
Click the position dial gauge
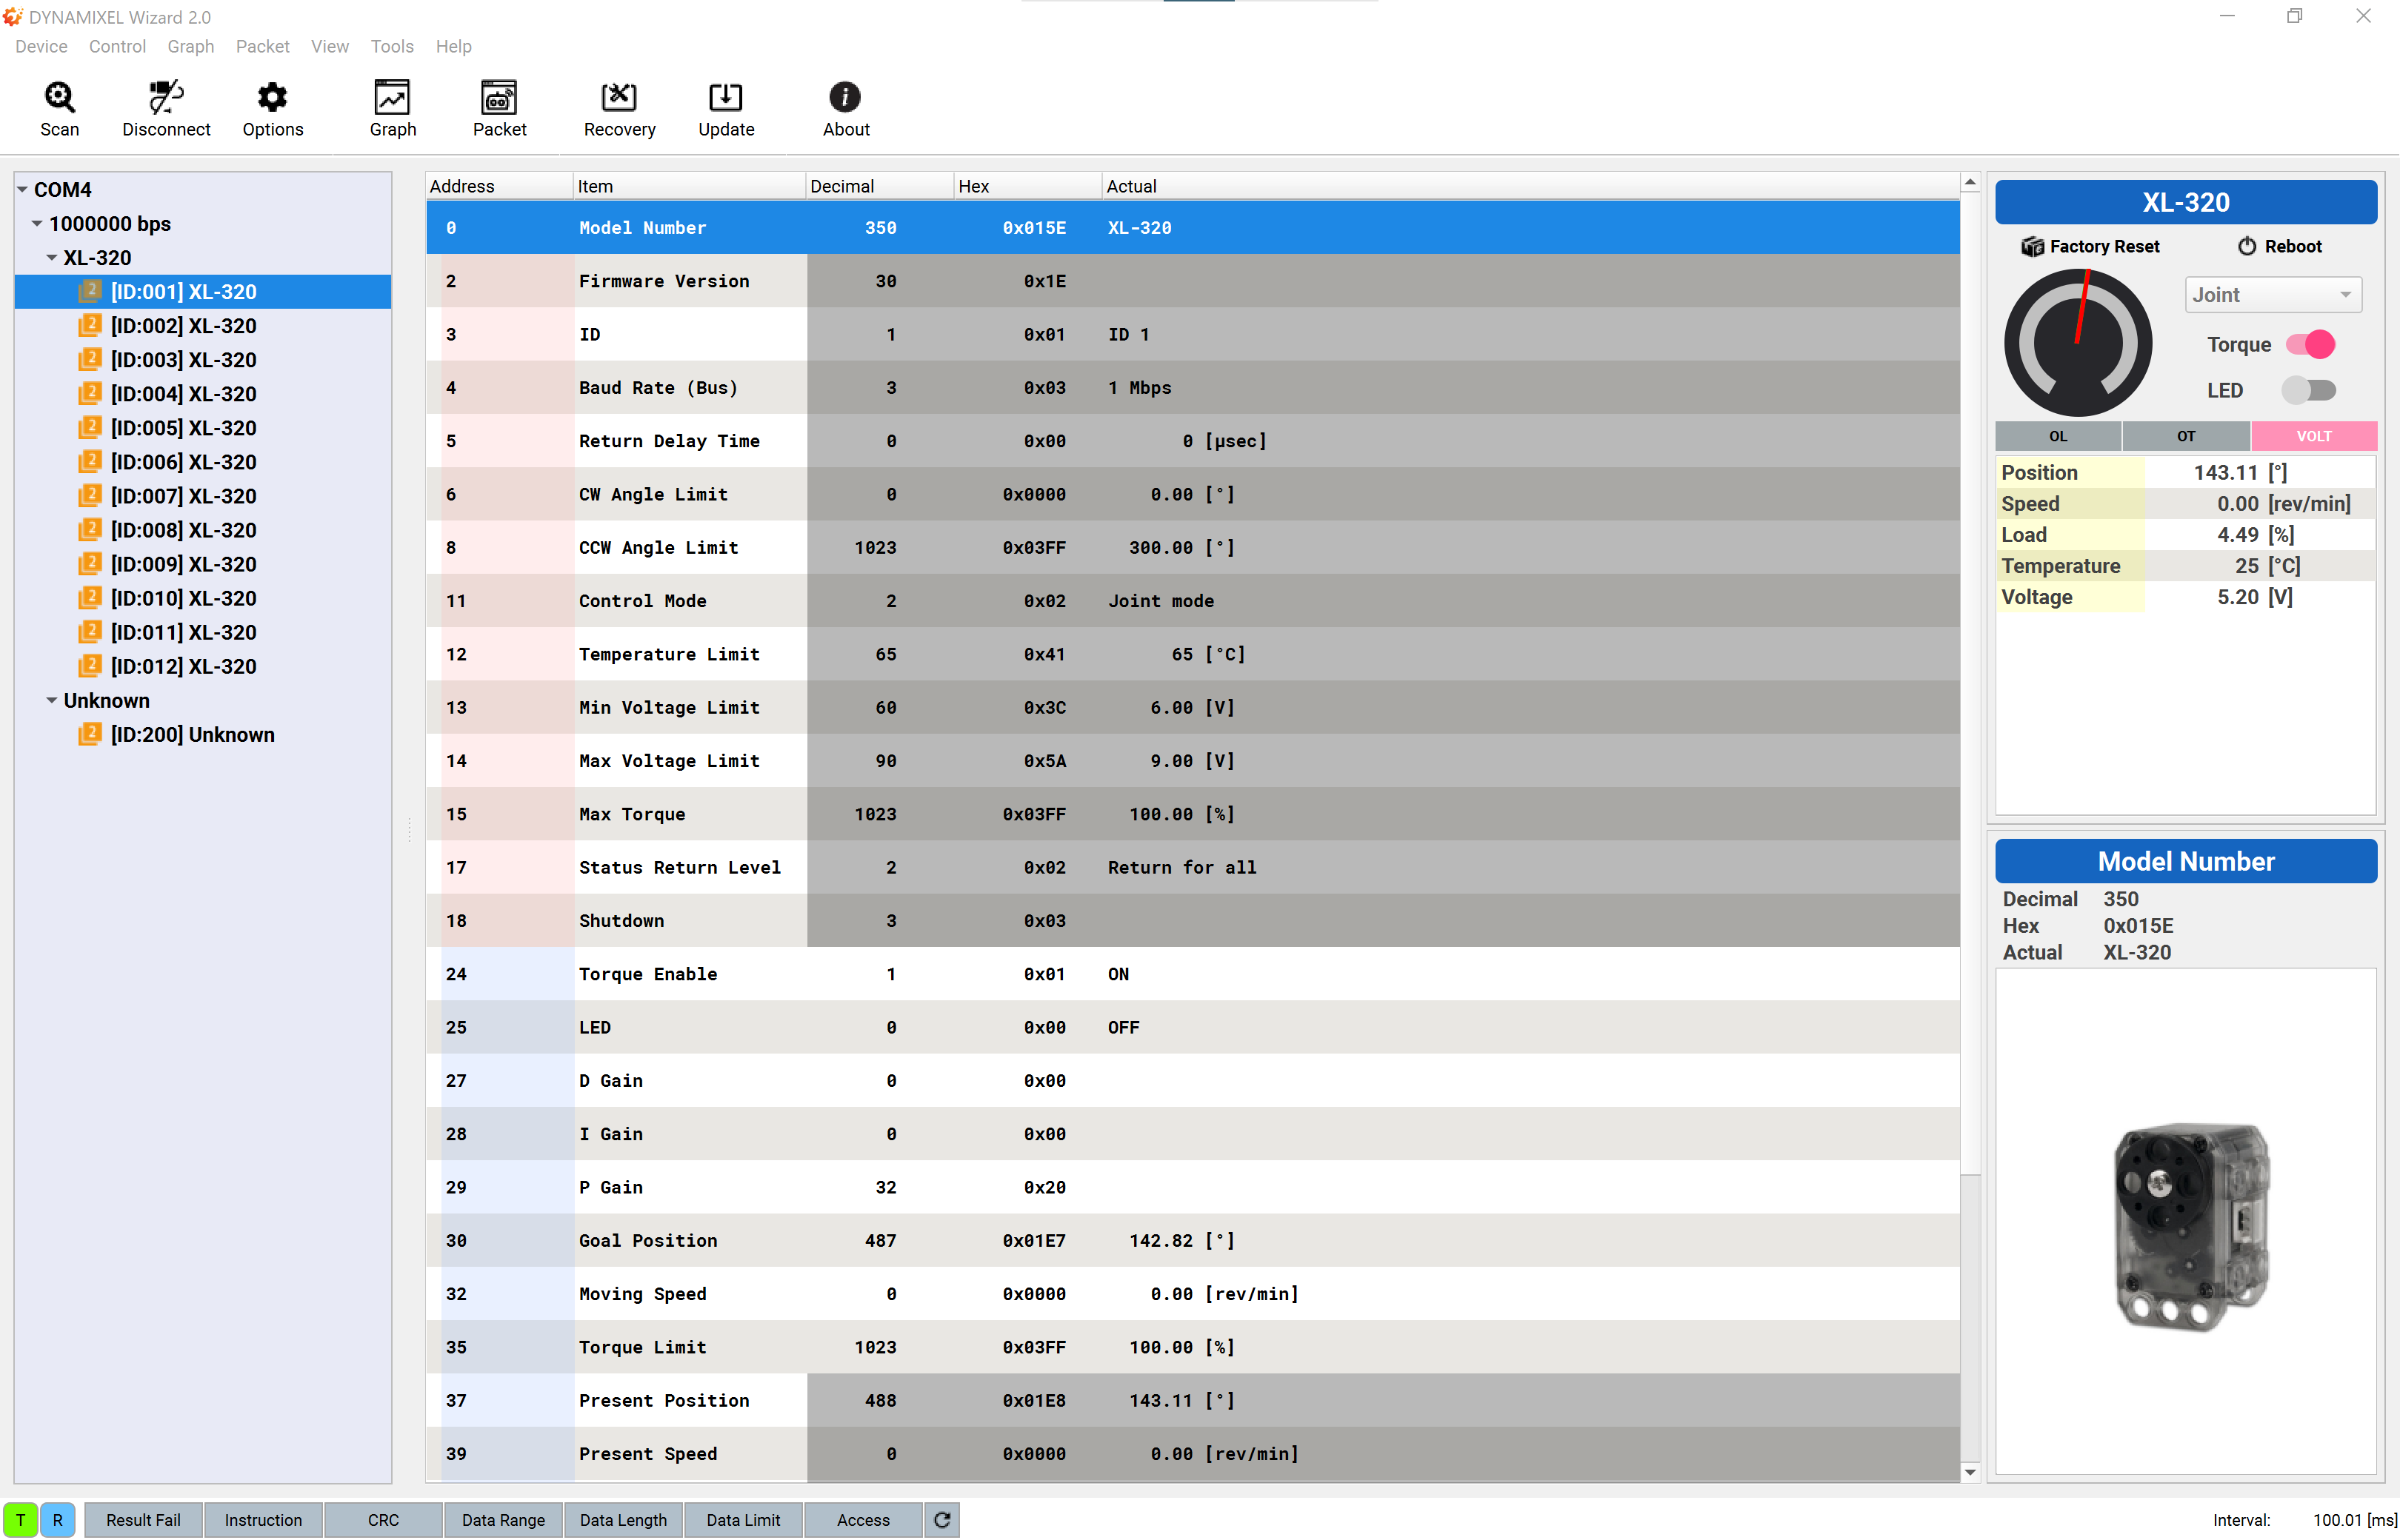(x=2078, y=343)
